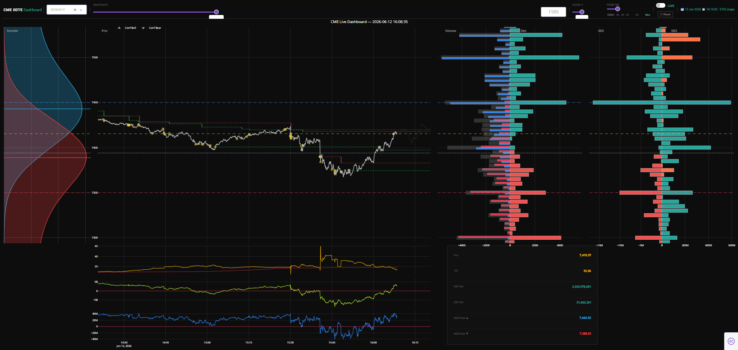Clear the 20260612 date selection
The width and height of the screenshot is (738, 350).
(x=75, y=10)
